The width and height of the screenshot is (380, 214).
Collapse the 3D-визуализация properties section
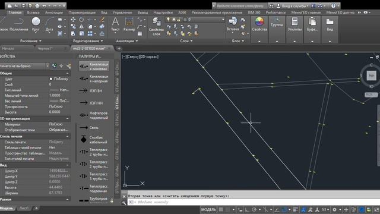[67, 119]
